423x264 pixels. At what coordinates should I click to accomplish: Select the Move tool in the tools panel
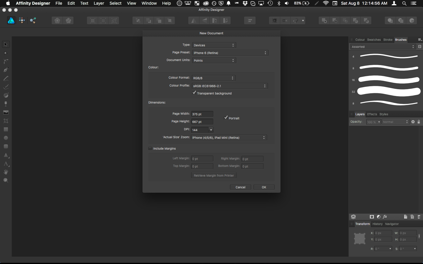tap(6, 44)
